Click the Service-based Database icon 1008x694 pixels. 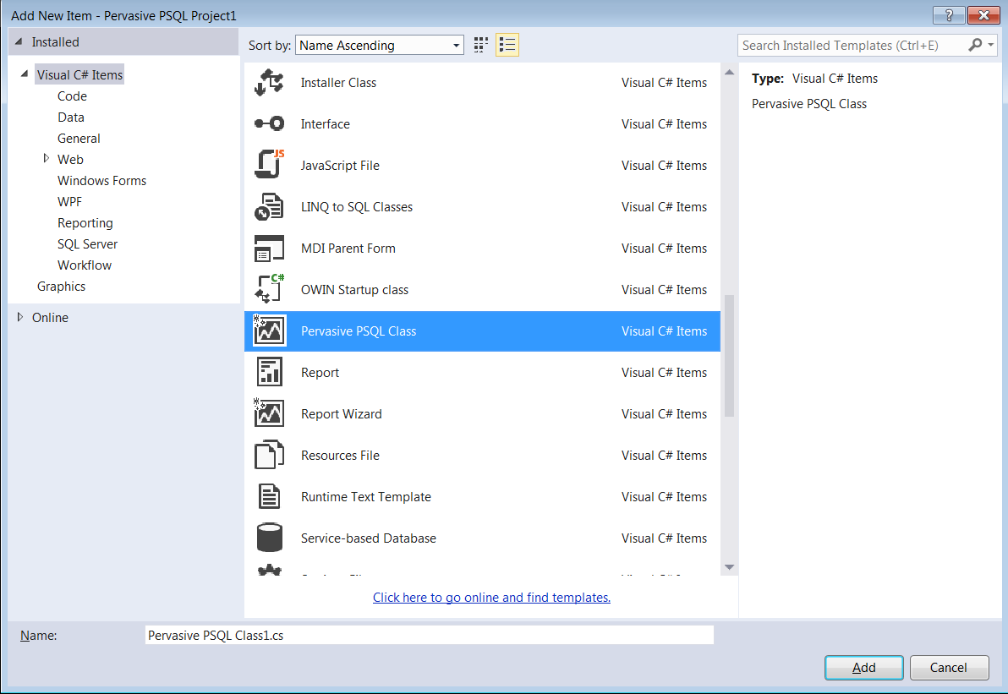(x=269, y=538)
